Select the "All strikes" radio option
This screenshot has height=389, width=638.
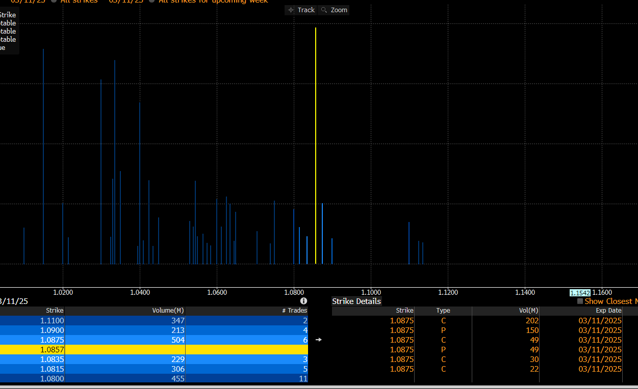54,1
